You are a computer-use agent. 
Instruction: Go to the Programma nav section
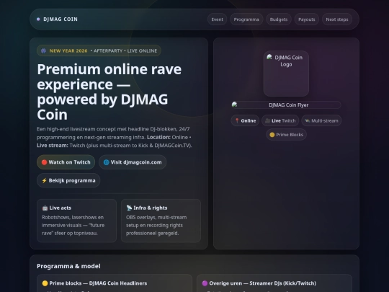(x=246, y=19)
